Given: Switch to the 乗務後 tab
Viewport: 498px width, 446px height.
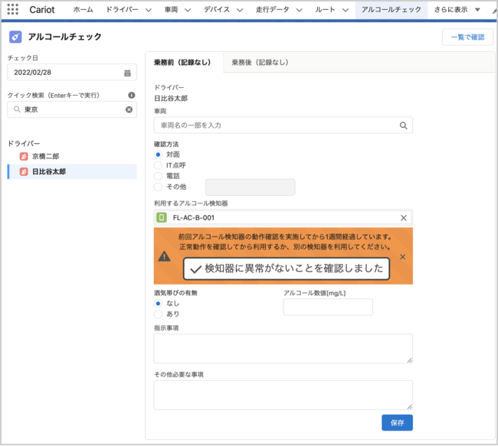Looking at the screenshot, I should [260, 63].
